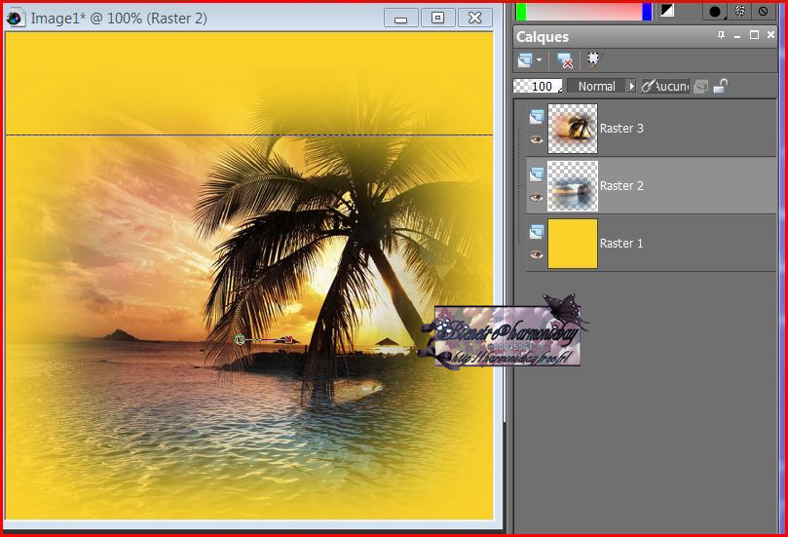Pick a color from the pink gradient bar

[584, 12]
